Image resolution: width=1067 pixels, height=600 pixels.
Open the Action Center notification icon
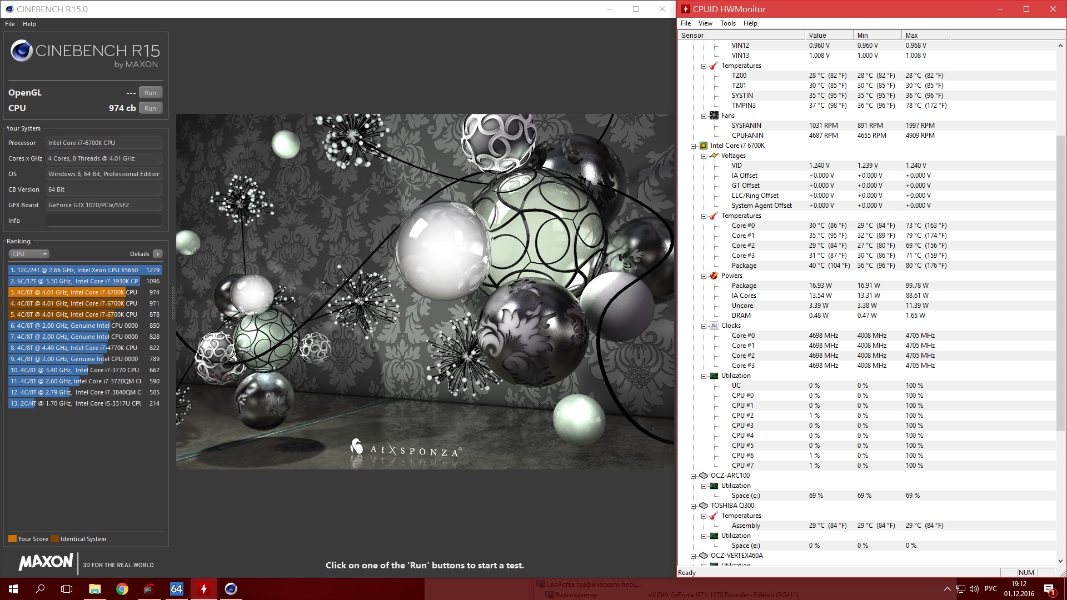click(1049, 589)
